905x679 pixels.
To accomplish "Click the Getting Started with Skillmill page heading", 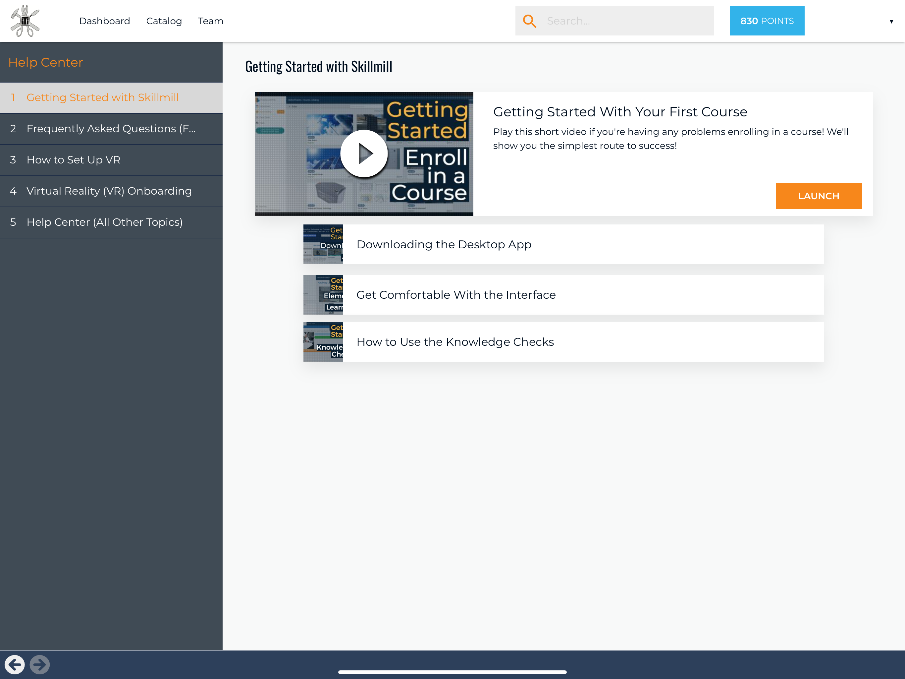I will tap(318, 66).
